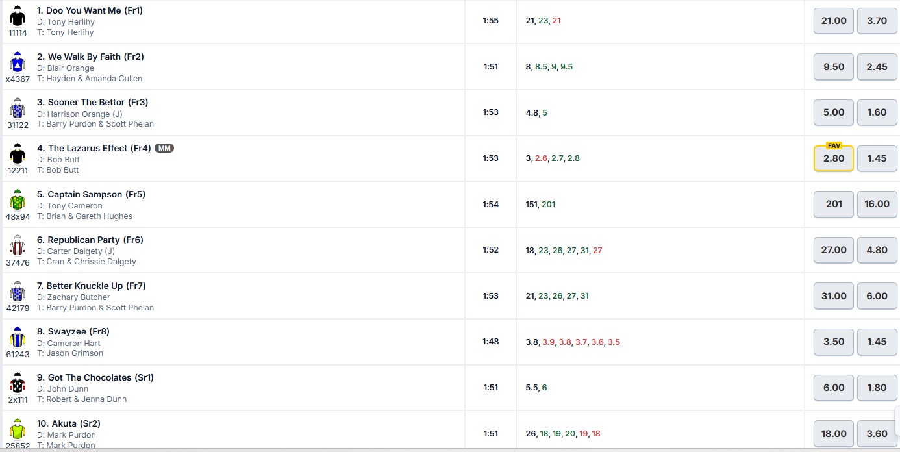The height and width of the screenshot is (452, 900).
Task: Click Sooner The Bettor jockey silks icon
Action: (18, 108)
